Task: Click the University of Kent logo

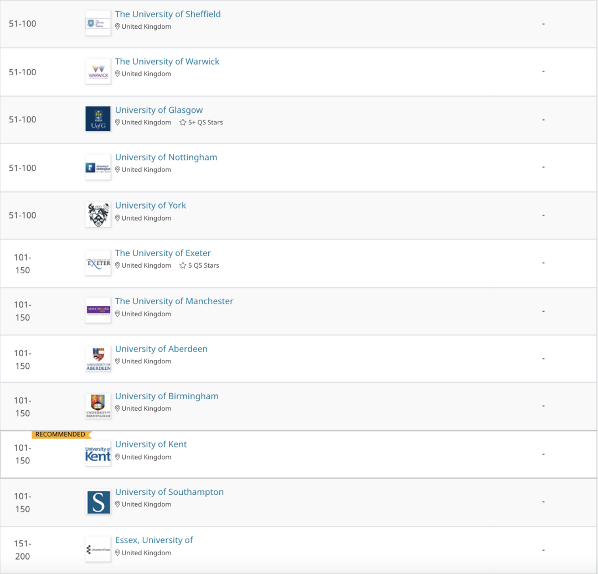Action: click(x=98, y=453)
